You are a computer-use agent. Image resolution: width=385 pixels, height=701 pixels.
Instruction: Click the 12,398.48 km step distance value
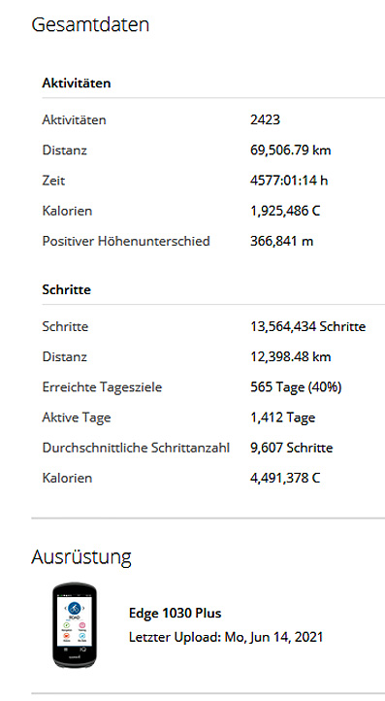pos(291,356)
